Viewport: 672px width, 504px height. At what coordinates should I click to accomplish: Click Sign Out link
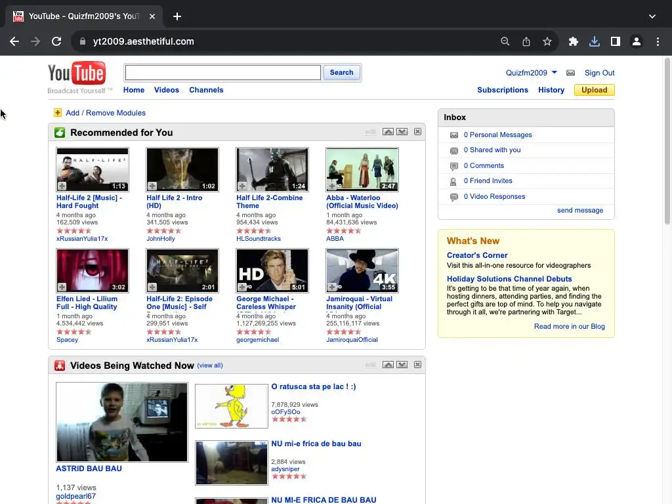[x=599, y=73]
